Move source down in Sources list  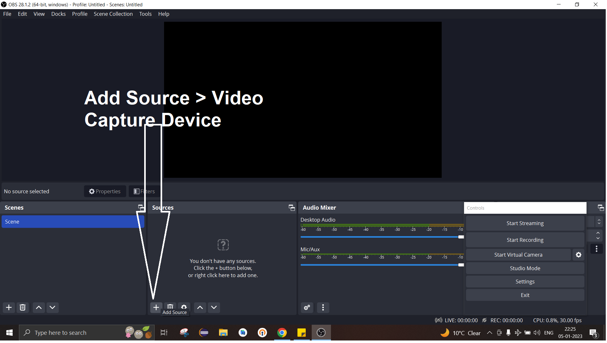[214, 308]
